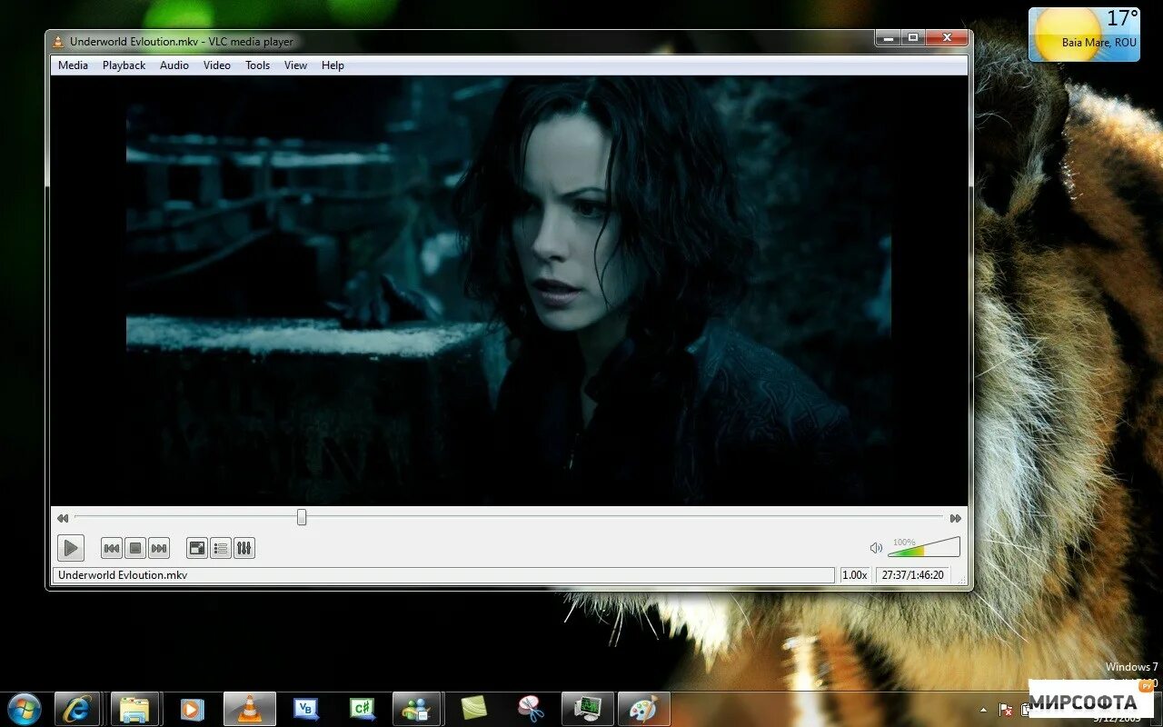Click the Underworld Evloution.mkv status text

[123, 575]
